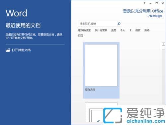This screenshot has width=166, height=125.
Task: Select suggested search 业务
Action: point(114,30)
